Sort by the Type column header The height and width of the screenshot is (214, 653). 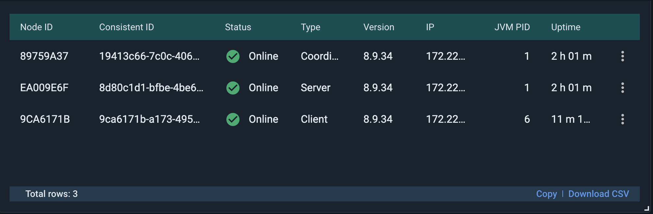[x=310, y=27]
